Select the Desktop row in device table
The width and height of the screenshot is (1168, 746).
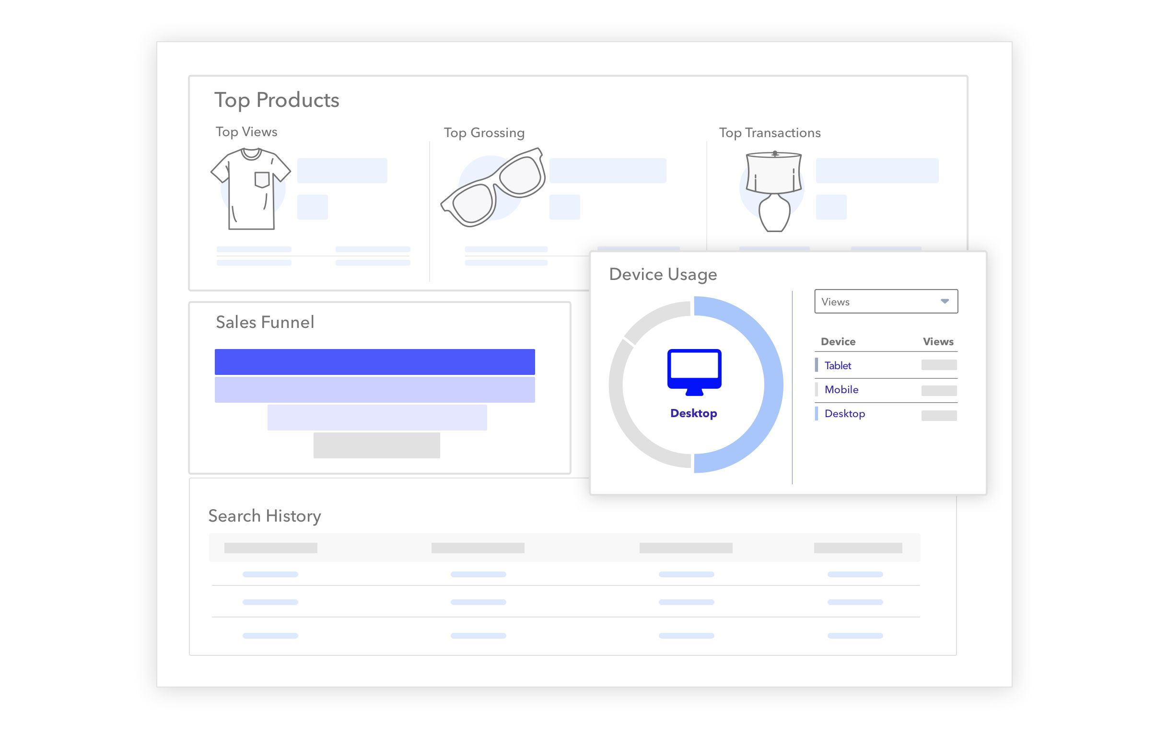[x=844, y=414]
